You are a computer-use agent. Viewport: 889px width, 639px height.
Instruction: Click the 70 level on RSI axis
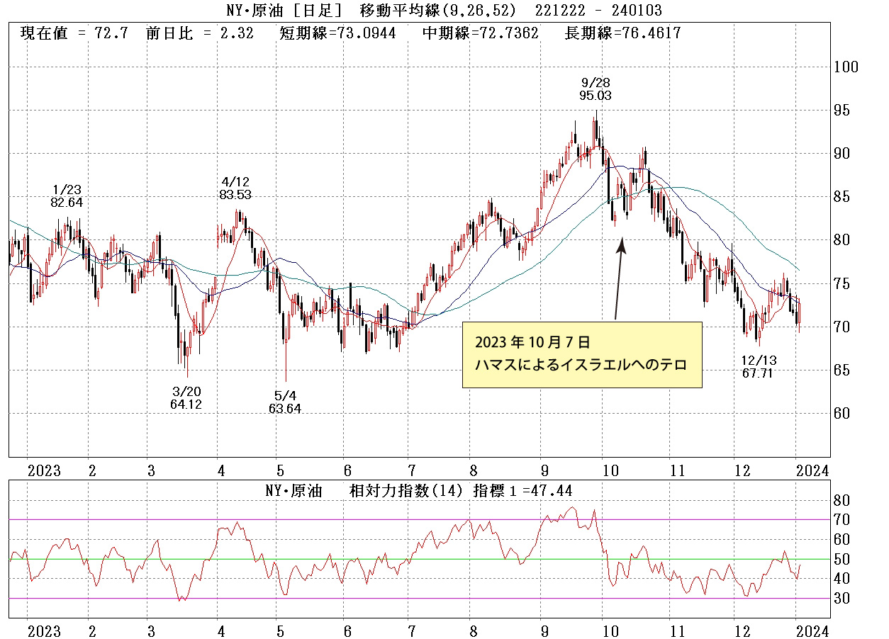844,520
